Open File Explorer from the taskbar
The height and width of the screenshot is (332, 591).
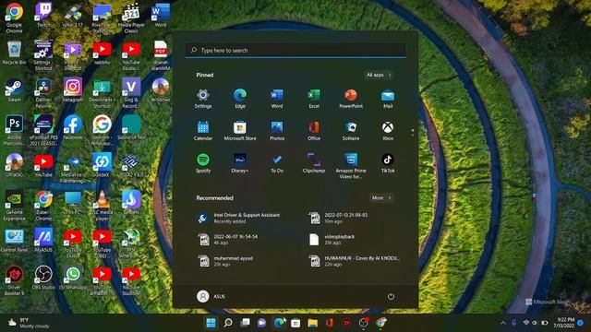[x=312, y=323]
